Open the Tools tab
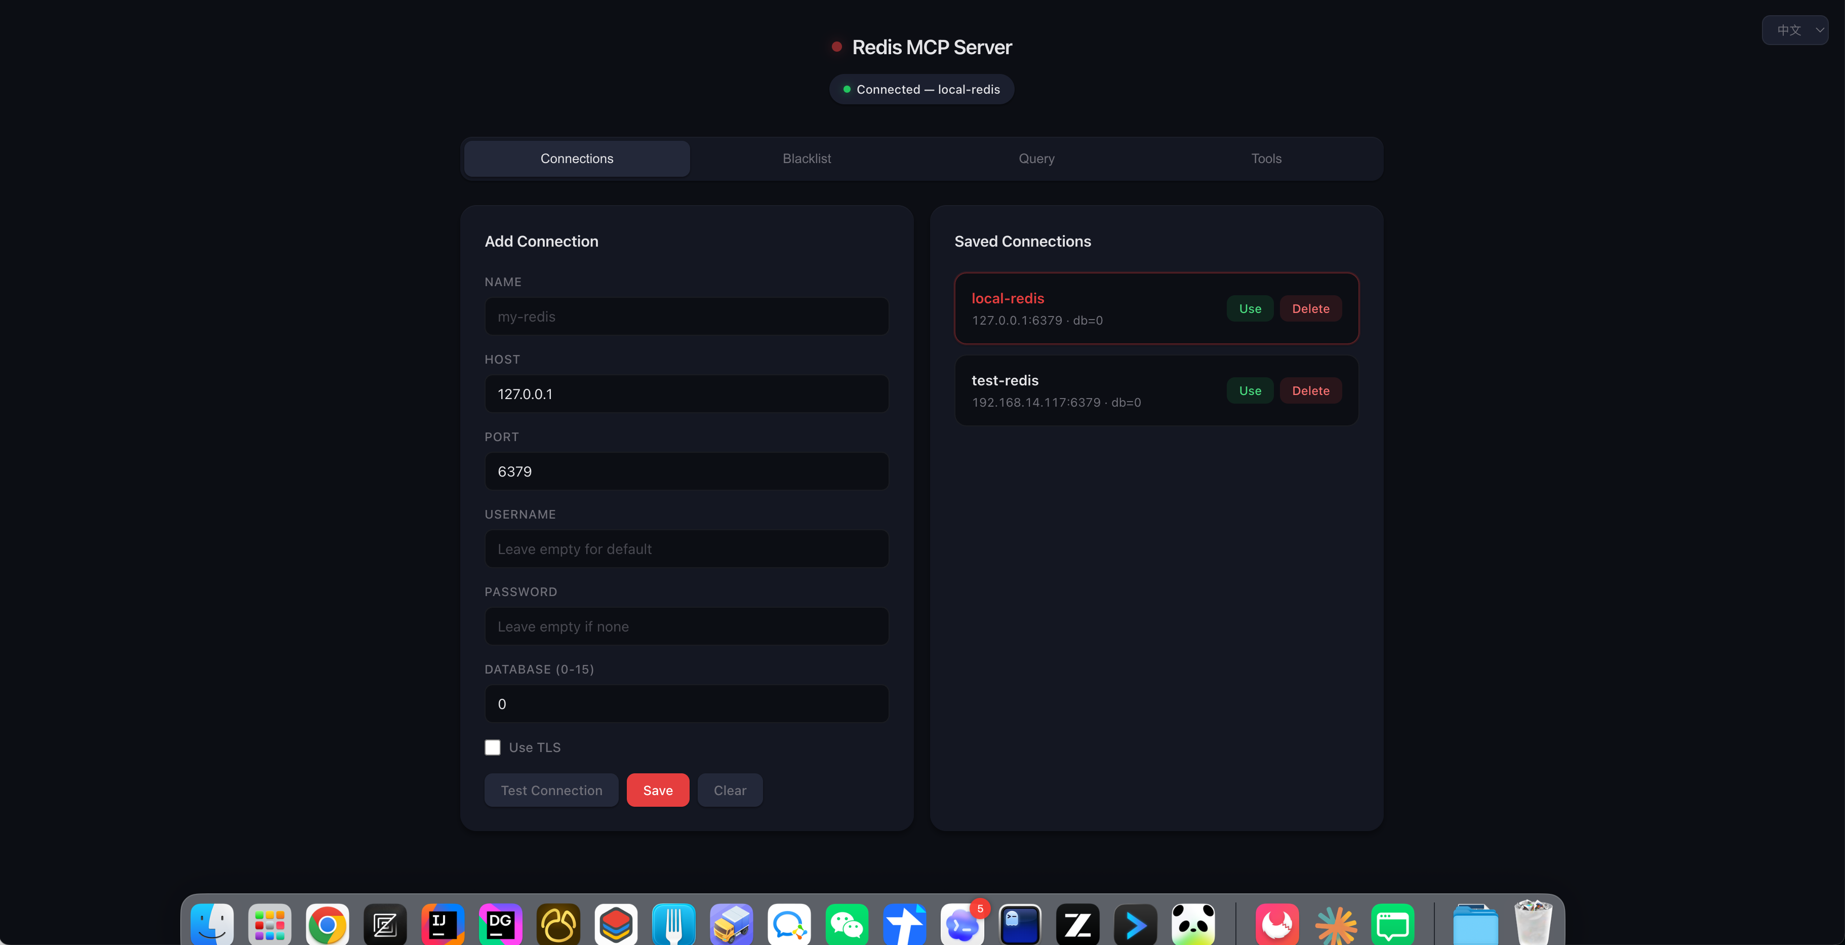The width and height of the screenshot is (1845, 945). [x=1266, y=159]
